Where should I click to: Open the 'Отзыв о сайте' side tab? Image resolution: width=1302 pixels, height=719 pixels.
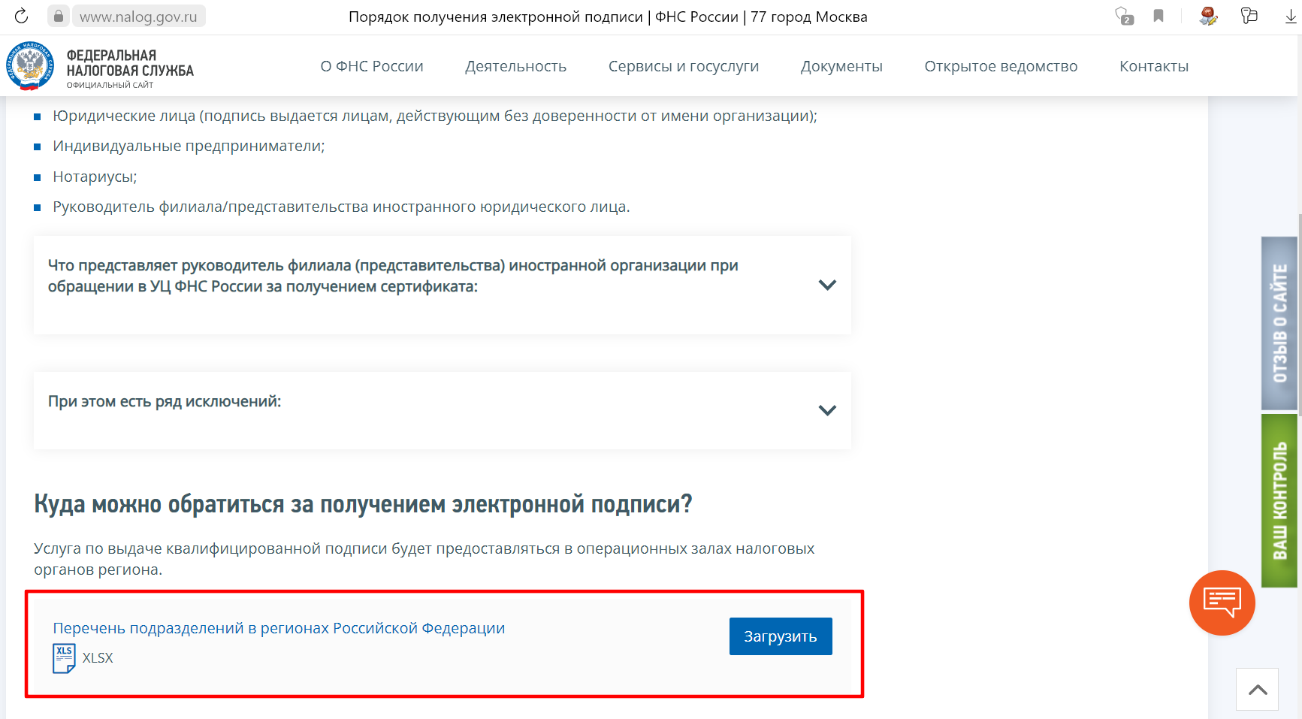pos(1279,323)
